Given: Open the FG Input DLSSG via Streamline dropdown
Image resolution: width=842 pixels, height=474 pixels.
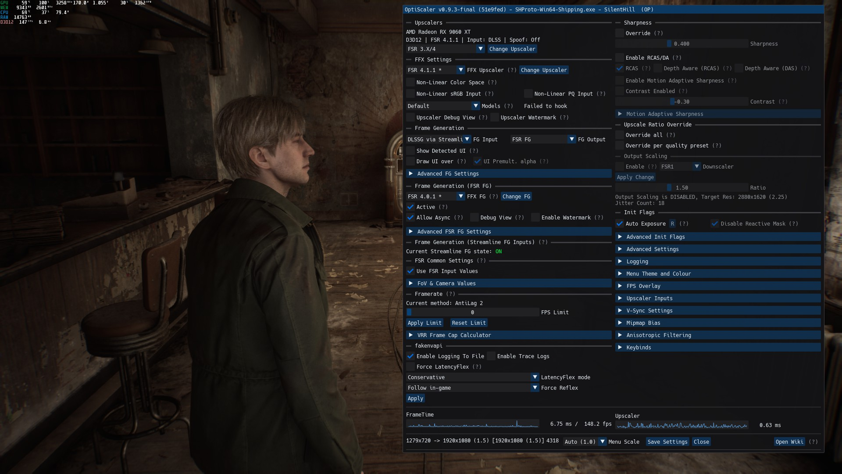Looking at the screenshot, I should [x=438, y=140].
